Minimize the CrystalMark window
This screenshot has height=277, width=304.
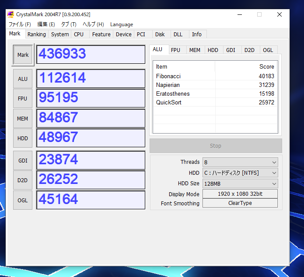point(240,14)
